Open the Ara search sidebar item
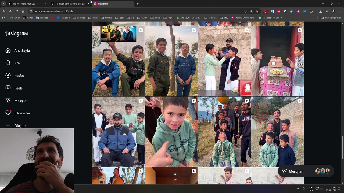Viewport: 344px width, 193px height. (12, 63)
